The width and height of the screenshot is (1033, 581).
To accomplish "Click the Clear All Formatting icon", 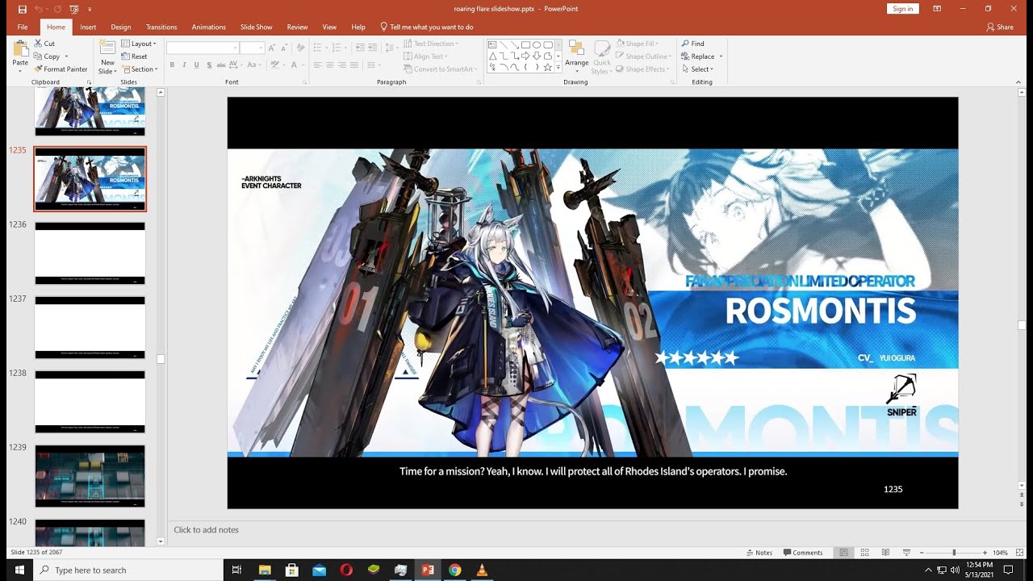I will 301,48.
